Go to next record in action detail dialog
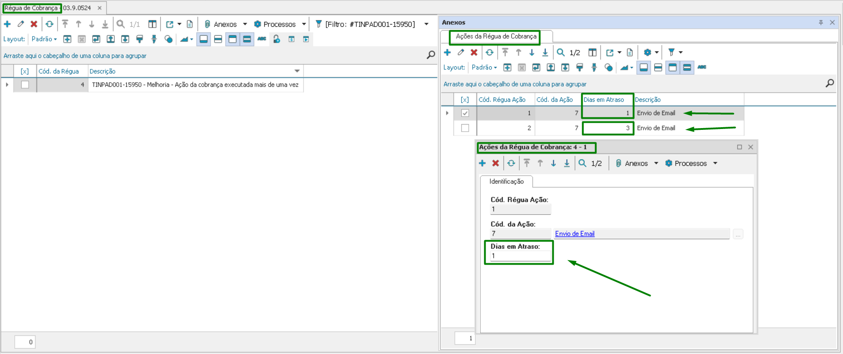 coord(554,163)
